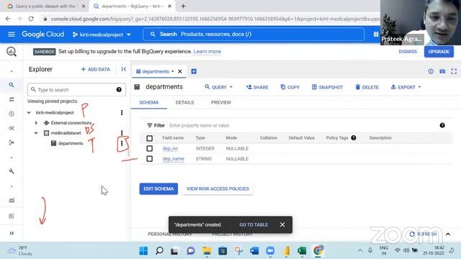Open File Explorer from taskbar

[207, 251]
